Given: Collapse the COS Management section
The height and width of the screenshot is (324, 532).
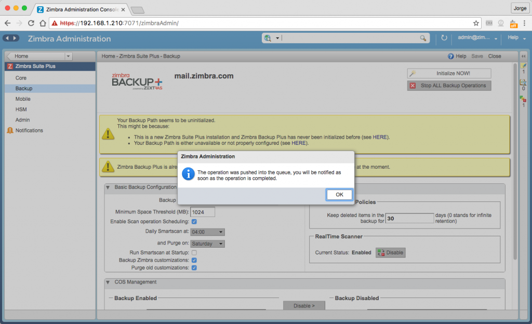Looking at the screenshot, I should [108, 282].
